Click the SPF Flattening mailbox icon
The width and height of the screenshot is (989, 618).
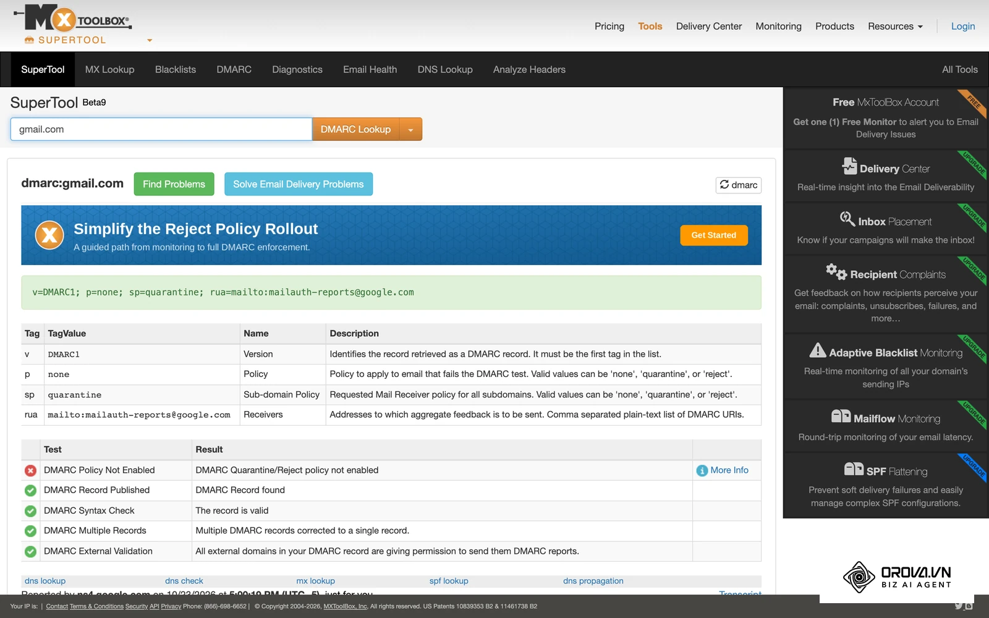[854, 469]
